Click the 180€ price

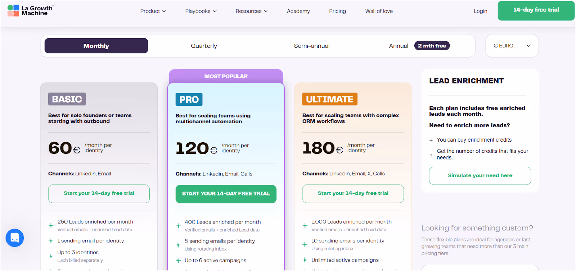323,148
